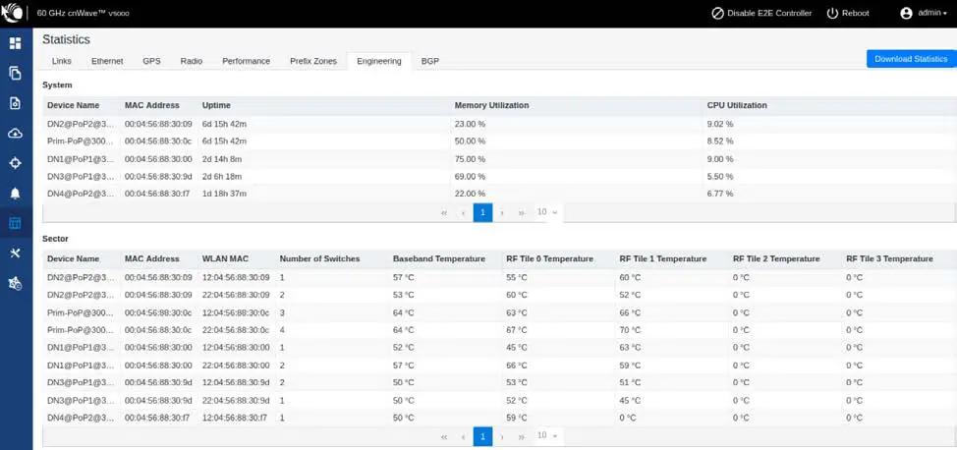
Task: Go to next page in Sector table pagination
Action: coord(502,436)
